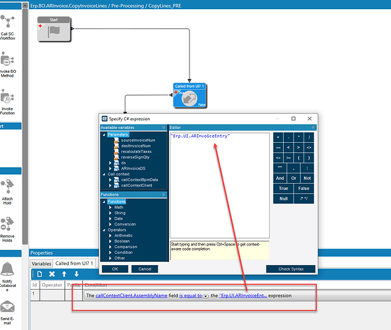Insert the Not keyword
This screenshot has height=330, width=391.
(x=307, y=178)
